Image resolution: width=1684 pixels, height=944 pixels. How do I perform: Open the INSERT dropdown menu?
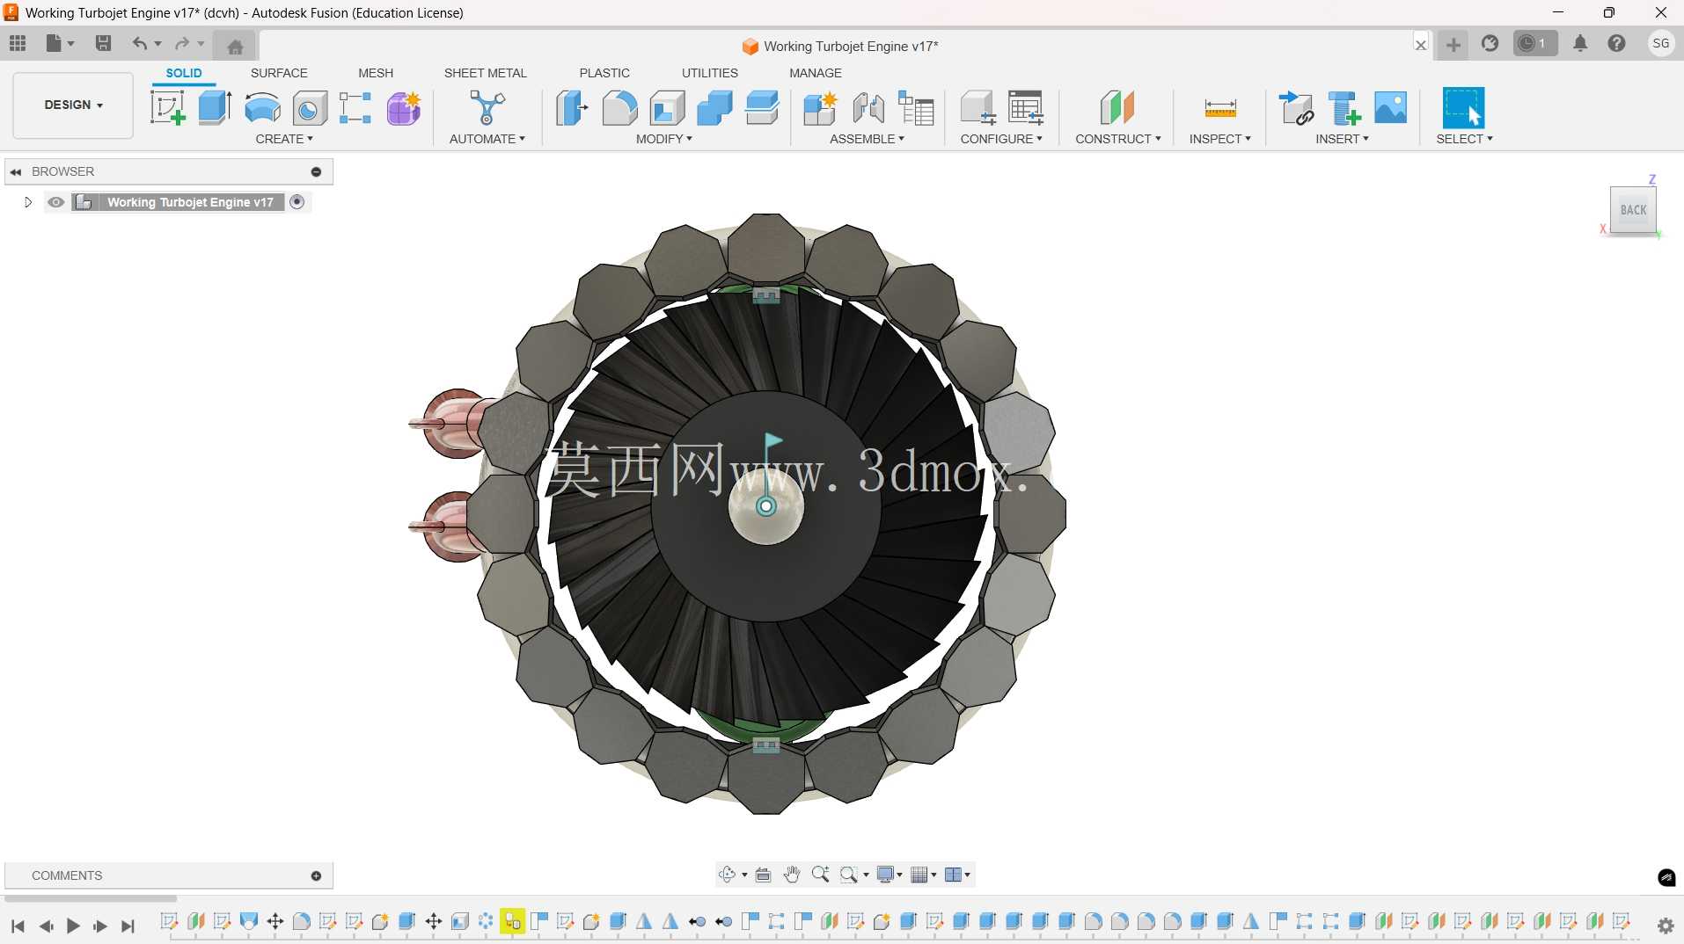(x=1343, y=139)
